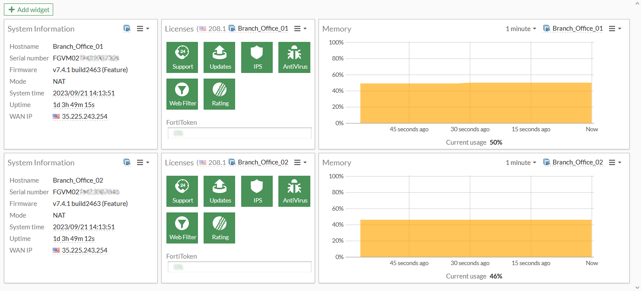Image resolution: width=641 pixels, height=291 pixels.
Task: Open the 1 minute dropdown for Branch_Office_01 Memory
Action: pos(521,28)
